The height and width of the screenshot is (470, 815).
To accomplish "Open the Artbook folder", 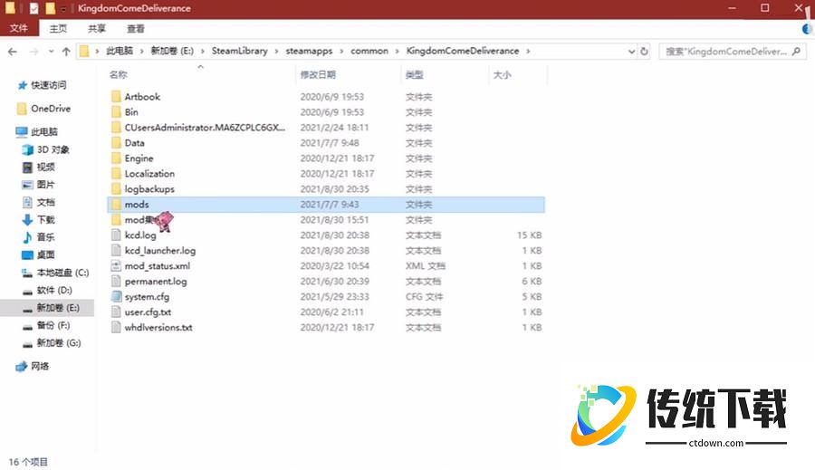I will tap(142, 97).
